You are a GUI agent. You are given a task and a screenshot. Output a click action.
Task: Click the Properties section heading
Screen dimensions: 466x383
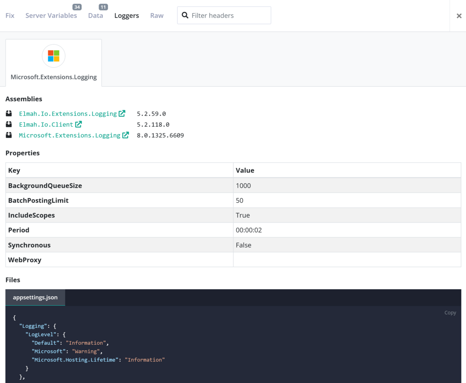click(x=22, y=153)
